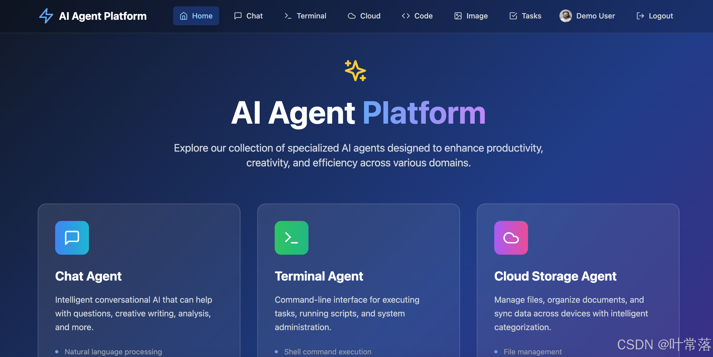Open the Tasks navigation item
The width and height of the screenshot is (713, 357).
click(525, 16)
